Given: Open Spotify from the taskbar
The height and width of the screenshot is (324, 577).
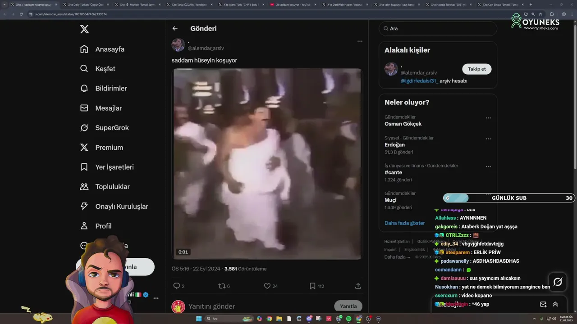Looking at the screenshot, I should (348, 319).
